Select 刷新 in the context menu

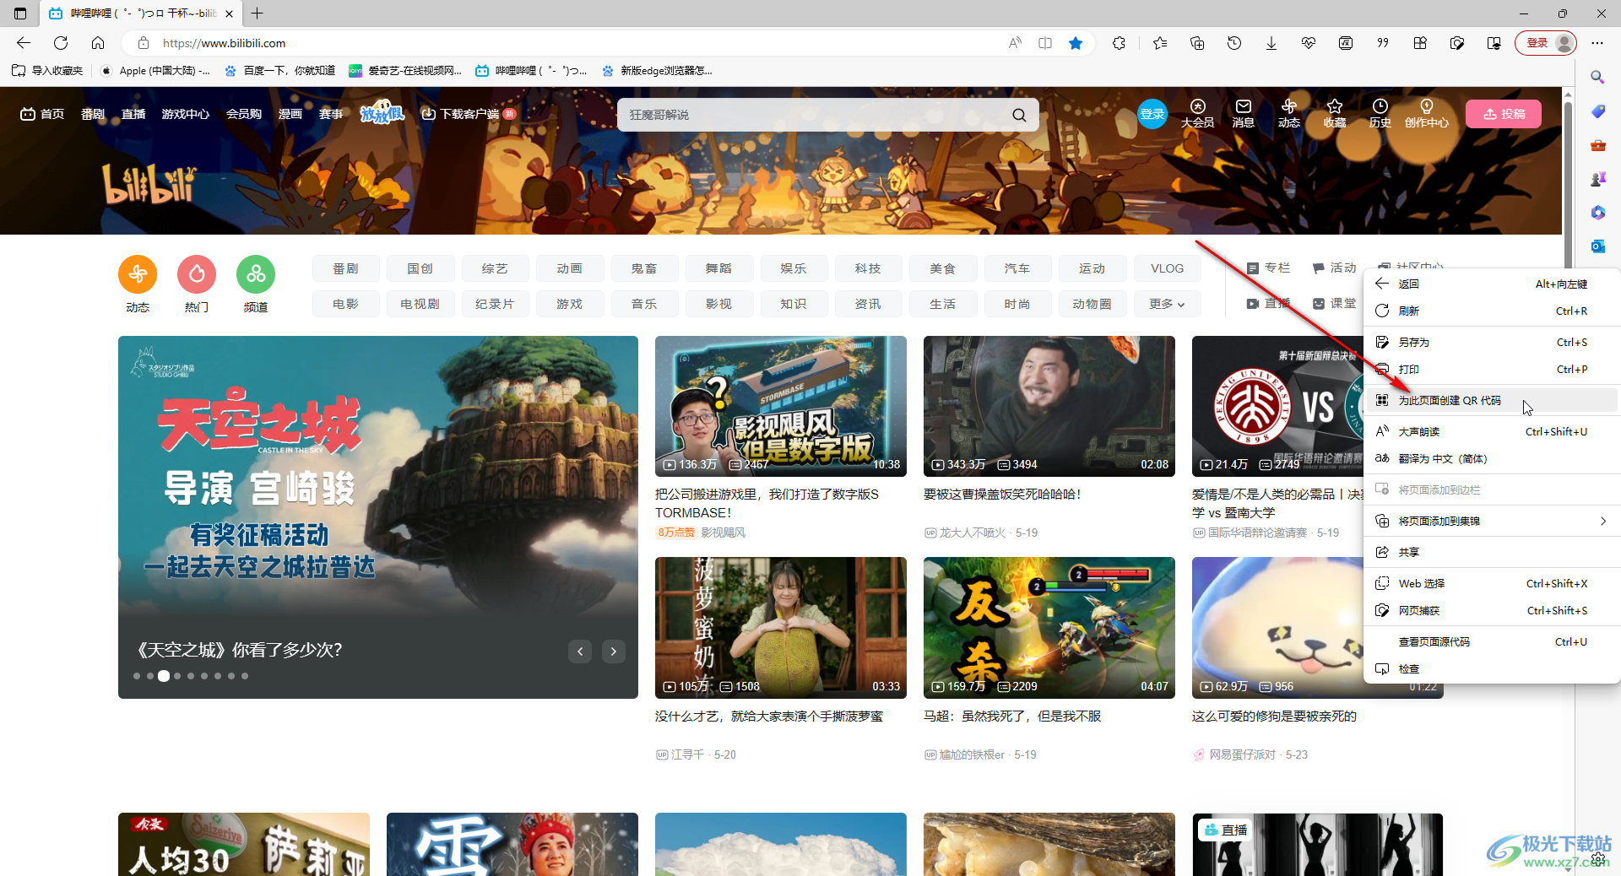point(1491,311)
